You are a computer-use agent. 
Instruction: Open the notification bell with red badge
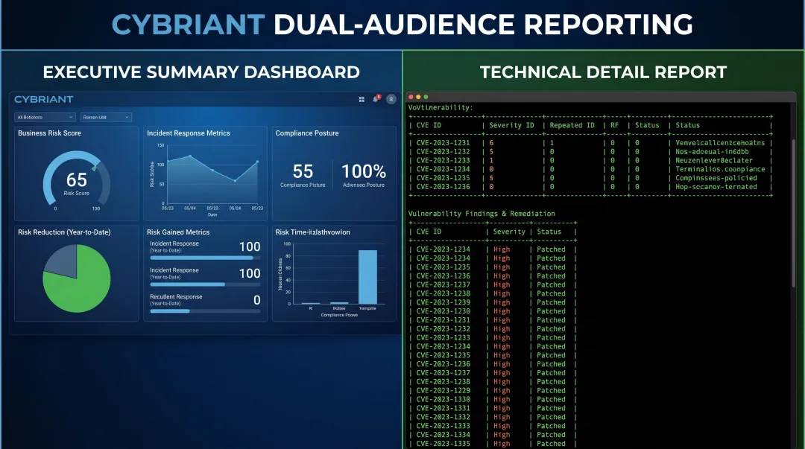376,98
